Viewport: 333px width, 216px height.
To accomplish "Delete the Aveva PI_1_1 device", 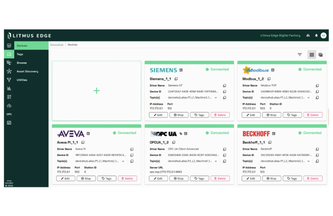I will 127,178.
